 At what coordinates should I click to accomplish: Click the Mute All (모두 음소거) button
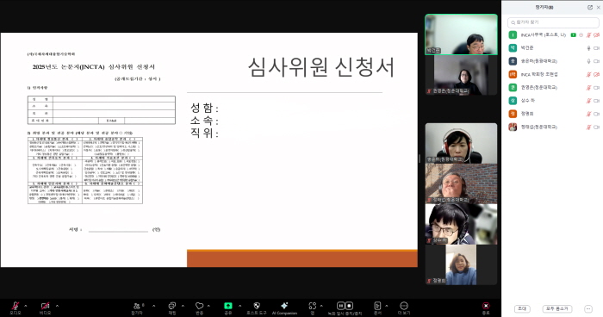[x=557, y=308]
